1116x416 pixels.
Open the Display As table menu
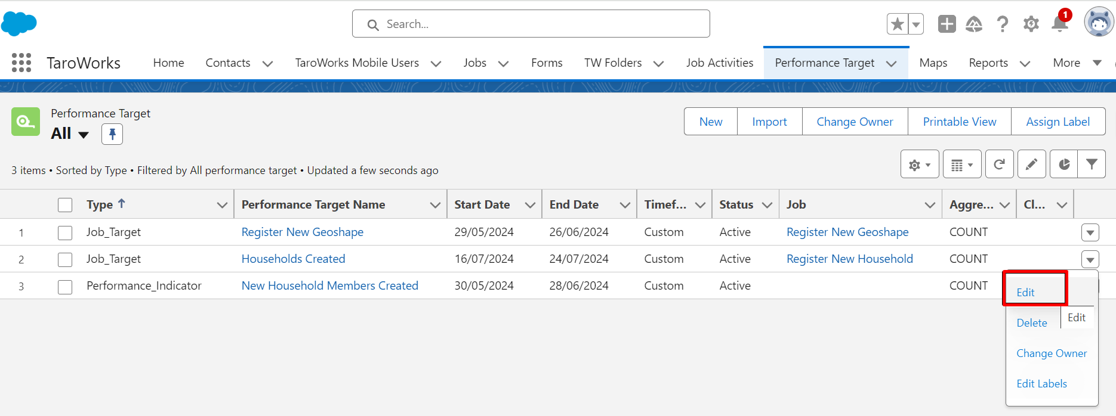[x=962, y=164]
